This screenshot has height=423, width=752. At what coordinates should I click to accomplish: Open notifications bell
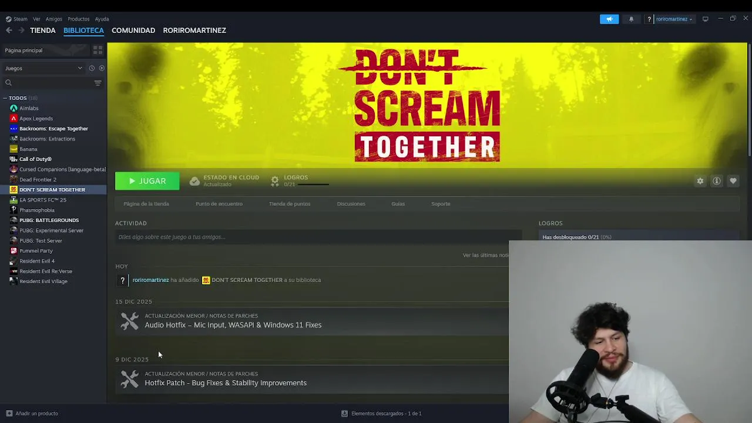coord(632,19)
